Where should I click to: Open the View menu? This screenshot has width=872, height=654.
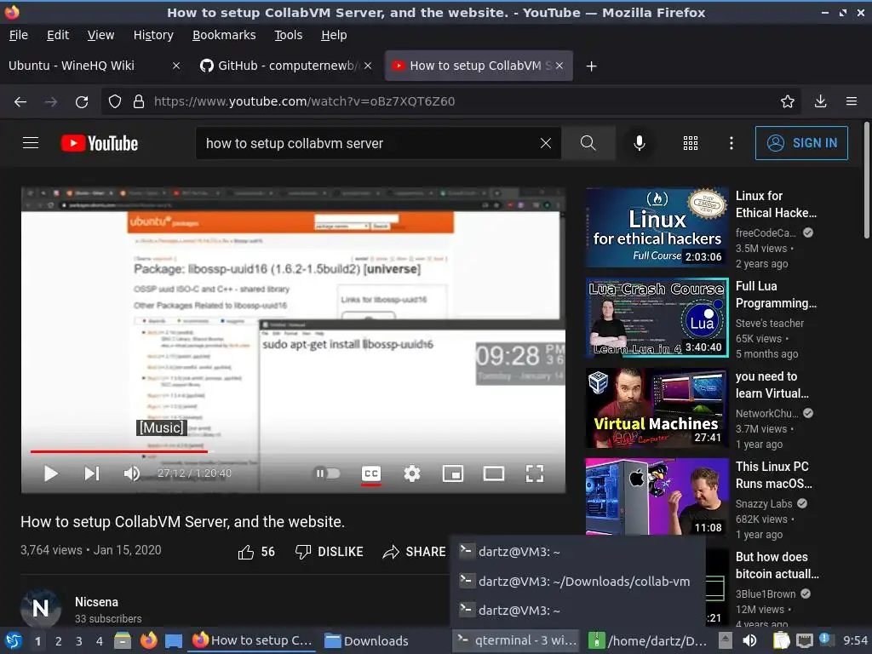[x=100, y=35]
